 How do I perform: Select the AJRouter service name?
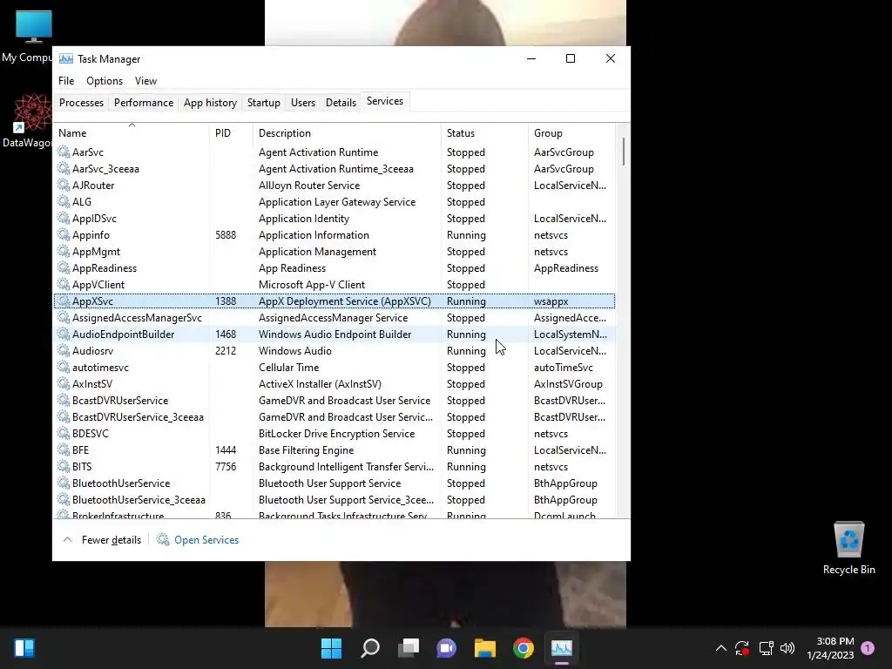[x=93, y=185]
